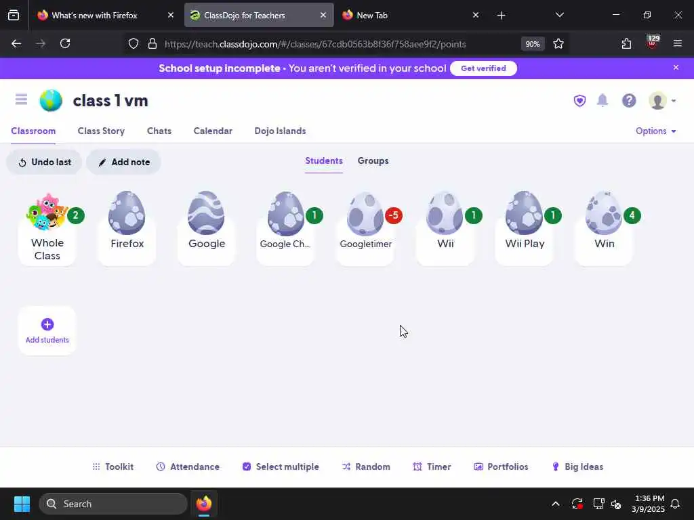Click the site security padlock icon

(x=152, y=44)
